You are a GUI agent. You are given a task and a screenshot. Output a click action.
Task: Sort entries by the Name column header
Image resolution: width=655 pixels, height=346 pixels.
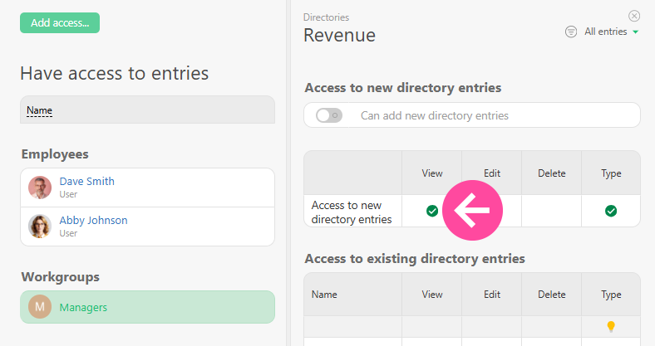(40, 110)
